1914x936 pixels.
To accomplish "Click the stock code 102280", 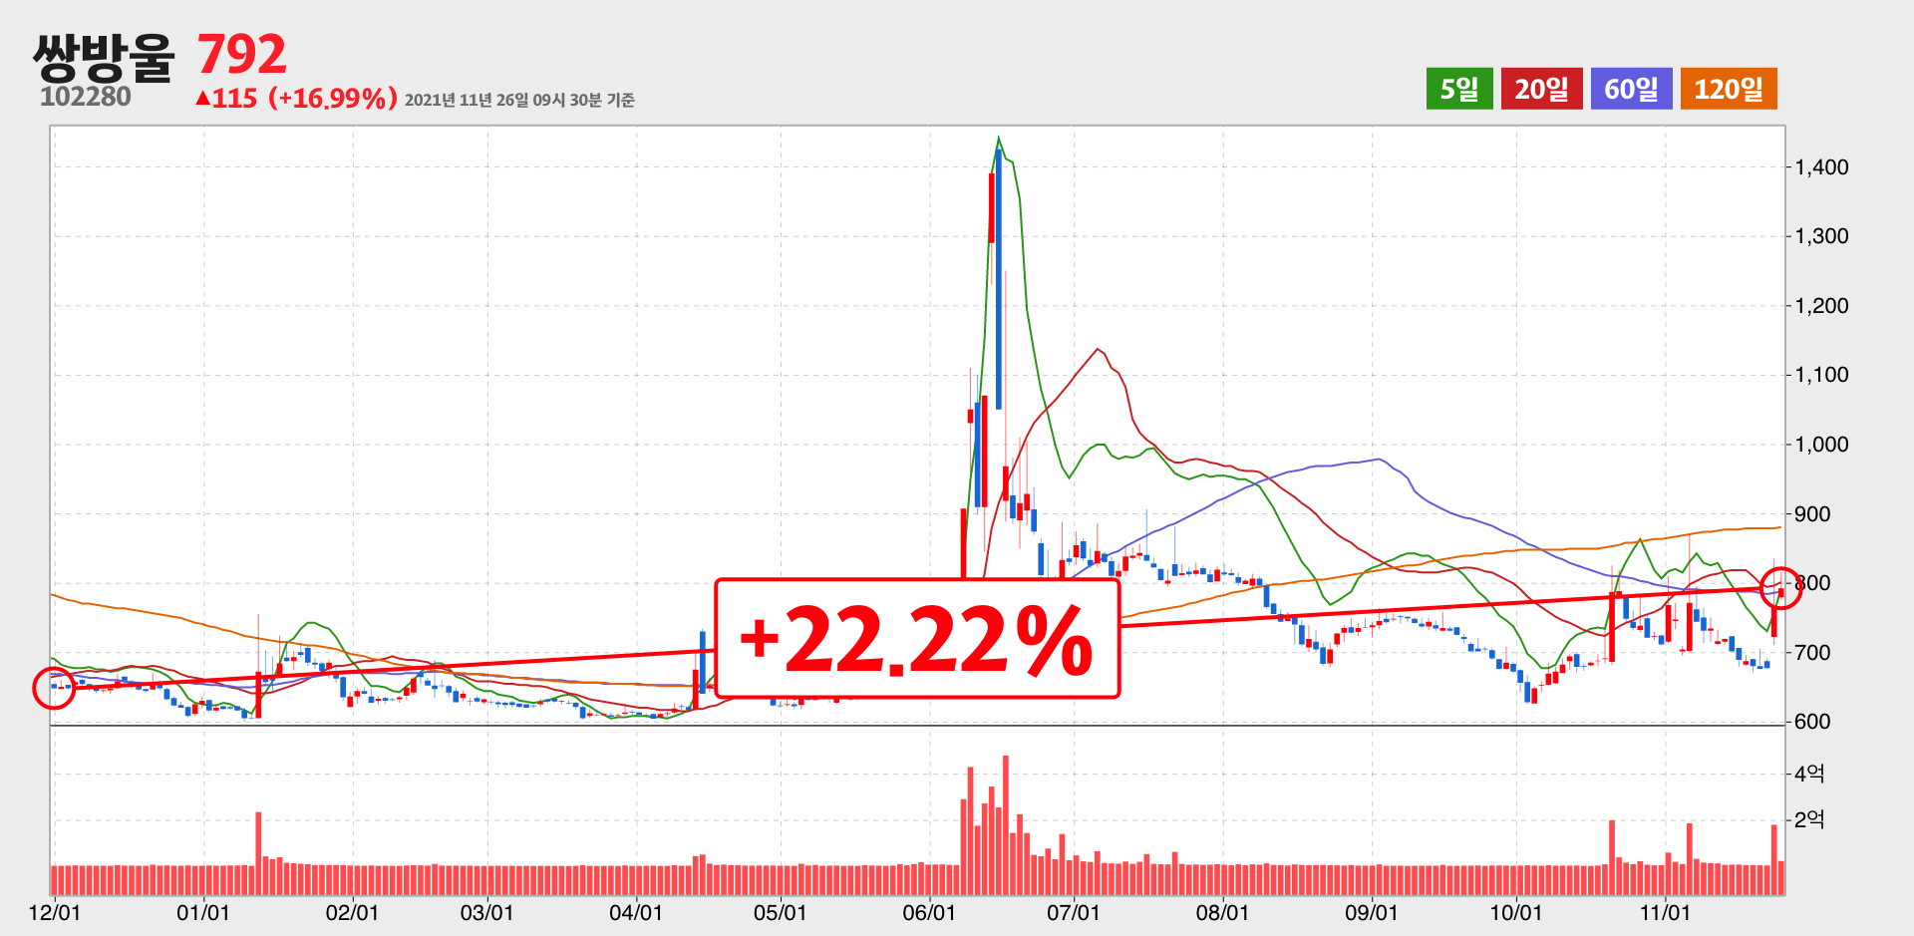I will point(86,97).
